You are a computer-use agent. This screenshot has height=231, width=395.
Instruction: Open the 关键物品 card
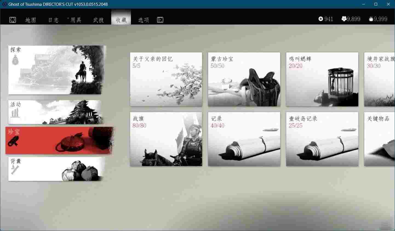(x=380, y=139)
